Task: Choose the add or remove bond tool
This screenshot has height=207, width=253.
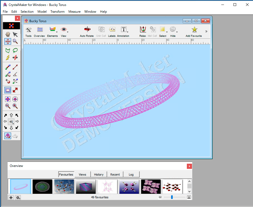Action: click(15, 81)
